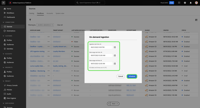Open the Luma Loyalty Data dataflow

point(37,66)
